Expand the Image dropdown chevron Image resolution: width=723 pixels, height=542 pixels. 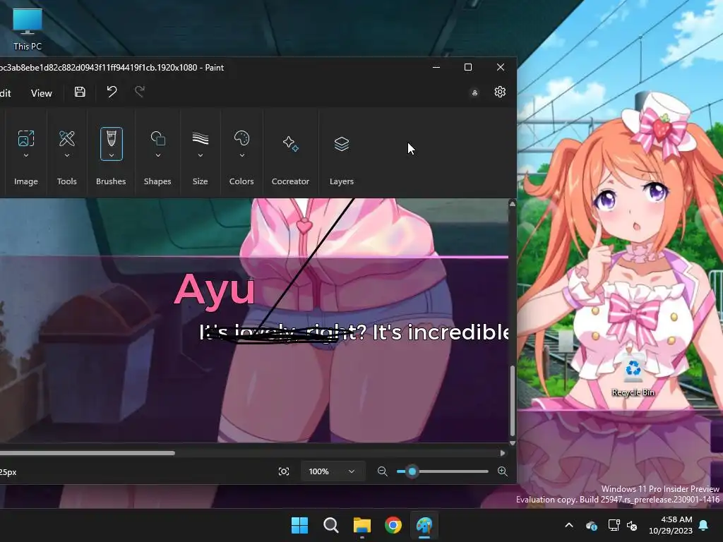point(26,155)
